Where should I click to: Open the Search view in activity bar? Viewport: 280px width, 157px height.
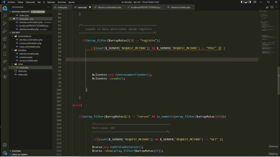click(x=5, y=16)
